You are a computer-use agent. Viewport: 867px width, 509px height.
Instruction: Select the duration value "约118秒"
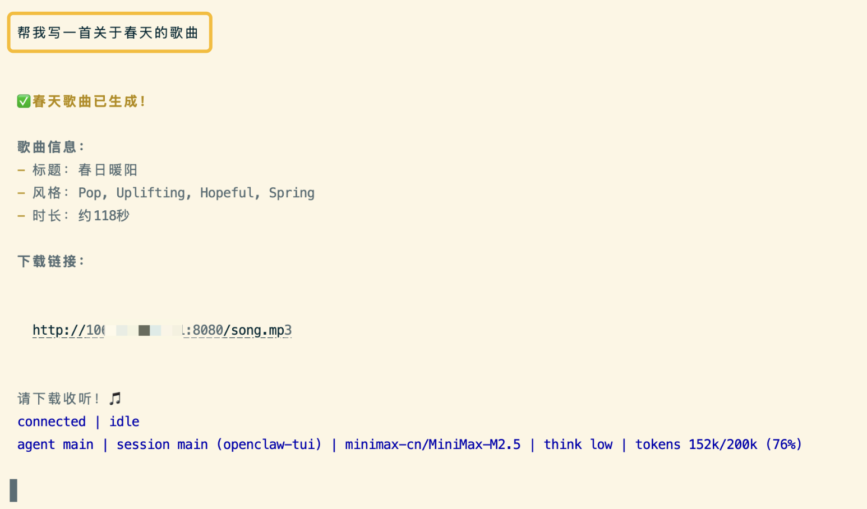[x=104, y=216]
